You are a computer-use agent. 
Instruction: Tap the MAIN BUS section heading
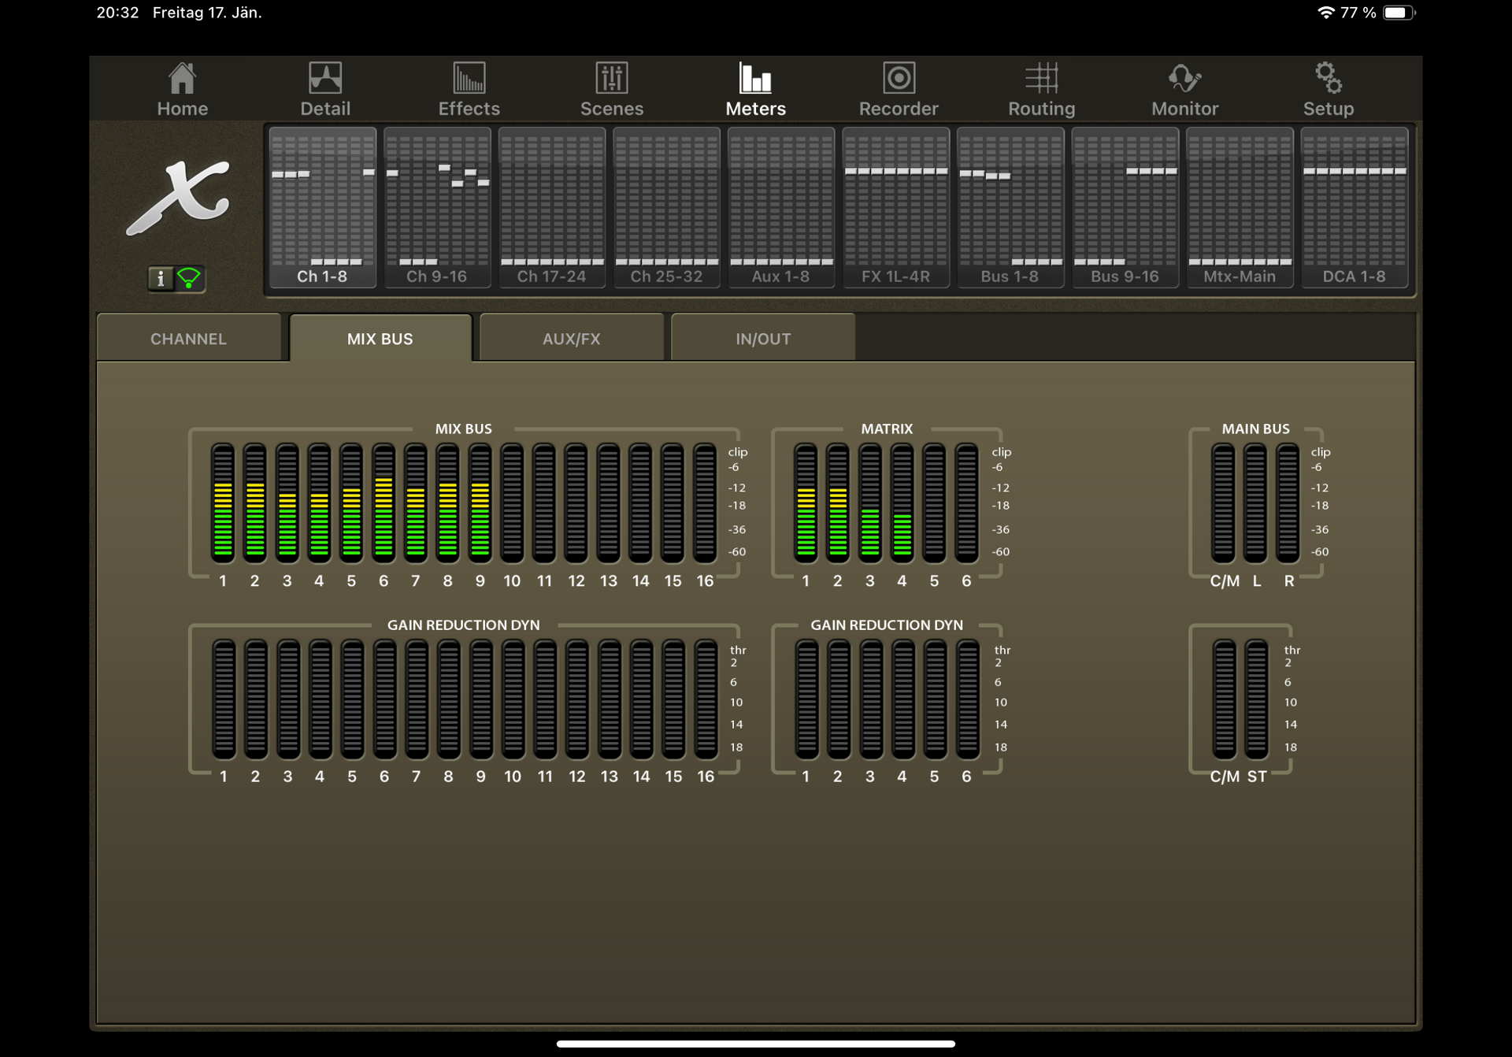tap(1255, 428)
